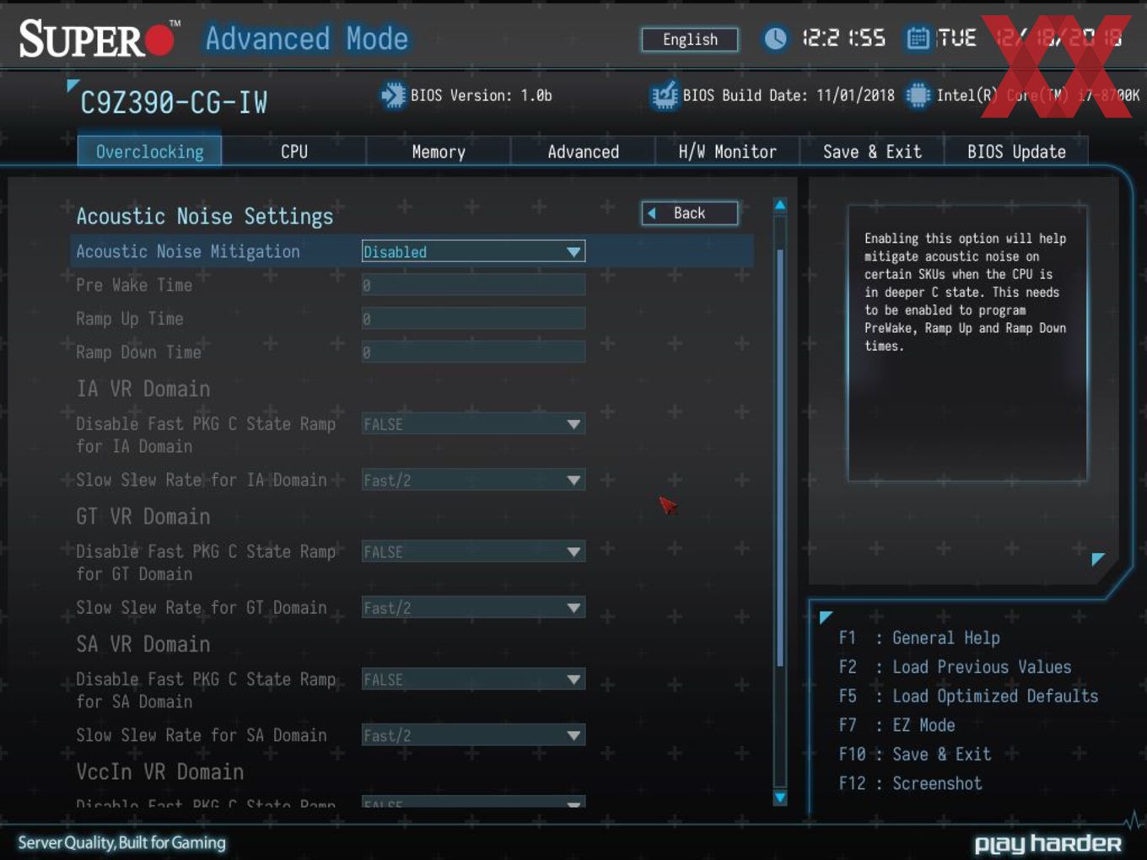Open Disable Fast PKG C State Ramp SA dropdown
Screen dimensions: 1147x860
tap(473, 680)
